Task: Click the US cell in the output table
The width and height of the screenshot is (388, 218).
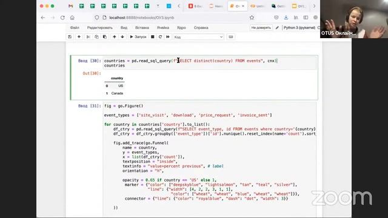Action: pyautogui.click(x=121, y=86)
